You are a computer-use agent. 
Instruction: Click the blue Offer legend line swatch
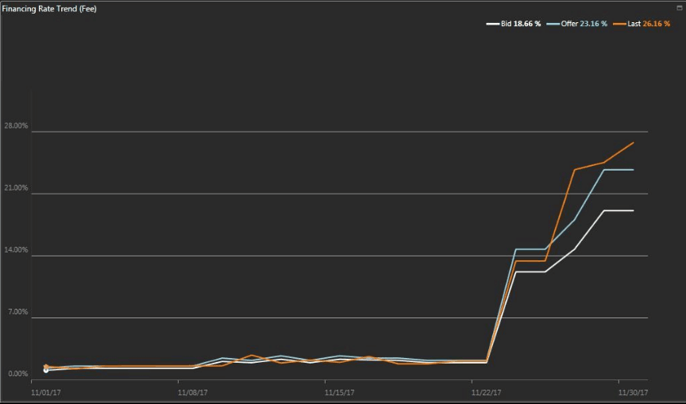553,24
